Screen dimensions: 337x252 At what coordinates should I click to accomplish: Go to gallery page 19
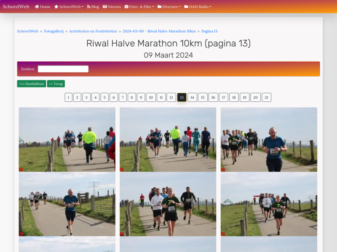point(245,97)
